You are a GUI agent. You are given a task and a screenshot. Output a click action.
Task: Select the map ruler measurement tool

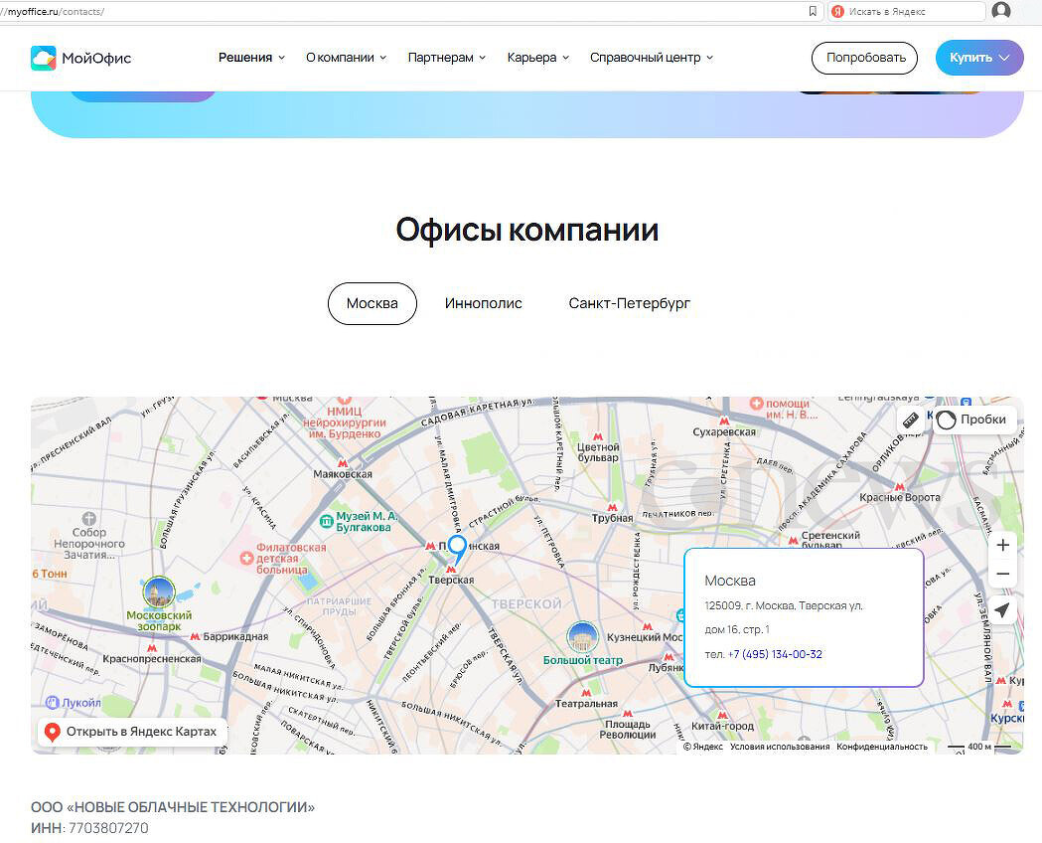tap(911, 420)
